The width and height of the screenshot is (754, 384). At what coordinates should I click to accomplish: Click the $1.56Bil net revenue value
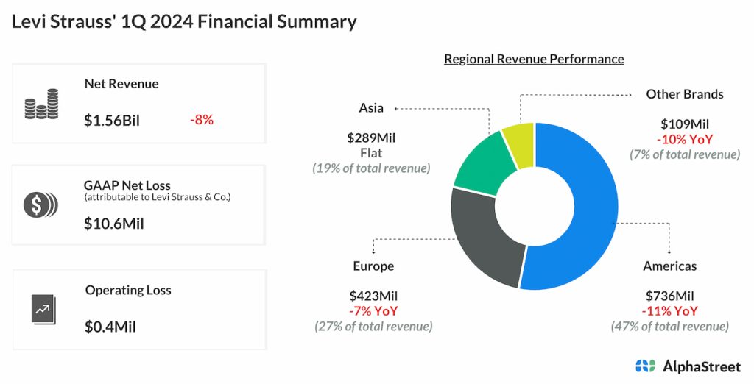tap(112, 121)
